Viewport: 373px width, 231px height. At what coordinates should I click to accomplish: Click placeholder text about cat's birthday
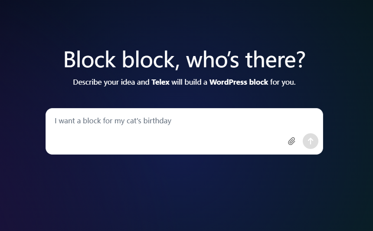113,121
